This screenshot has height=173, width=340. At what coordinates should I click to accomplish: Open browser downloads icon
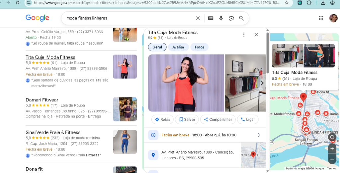323,3
